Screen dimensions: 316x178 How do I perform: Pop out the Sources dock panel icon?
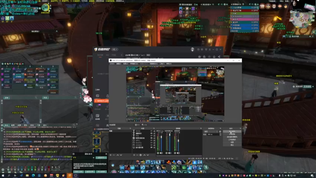point(154,128)
